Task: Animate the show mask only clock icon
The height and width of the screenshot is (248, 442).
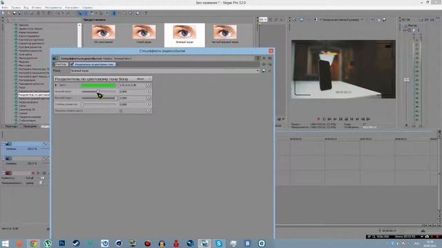Action: [148, 111]
